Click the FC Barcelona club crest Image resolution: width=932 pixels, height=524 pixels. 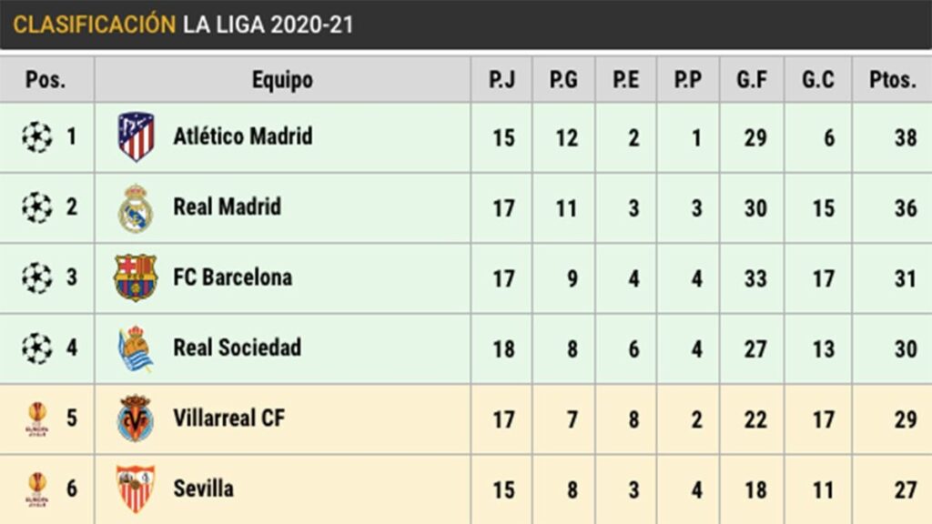coord(136,278)
